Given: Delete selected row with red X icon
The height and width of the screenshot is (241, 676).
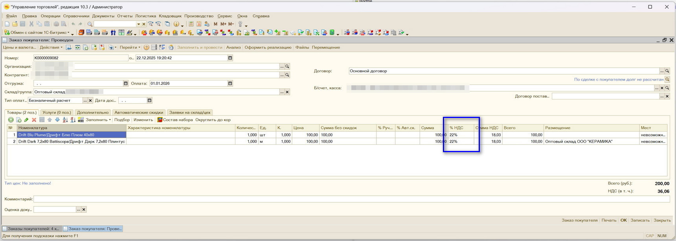Looking at the screenshot, I should (34, 120).
